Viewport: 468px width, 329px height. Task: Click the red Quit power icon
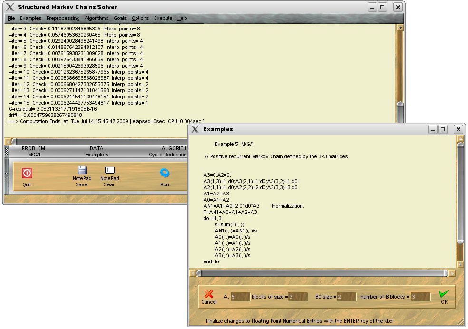27,173
